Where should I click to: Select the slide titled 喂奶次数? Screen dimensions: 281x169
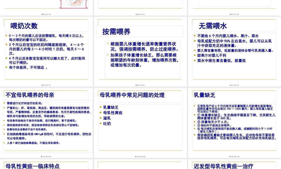[x=46, y=51]
